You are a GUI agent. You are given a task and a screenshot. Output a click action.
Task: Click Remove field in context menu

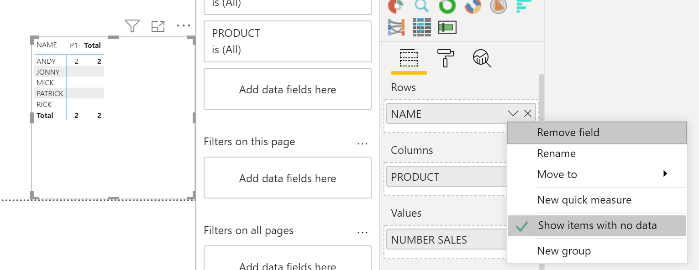click(x=597, y=132)
